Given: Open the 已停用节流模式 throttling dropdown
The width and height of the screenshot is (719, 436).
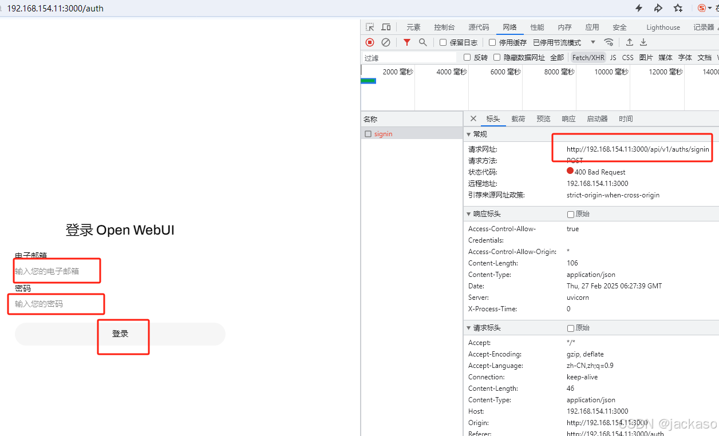Looking at the screenshot, I should pyautogui.click(x=564, y=42).
